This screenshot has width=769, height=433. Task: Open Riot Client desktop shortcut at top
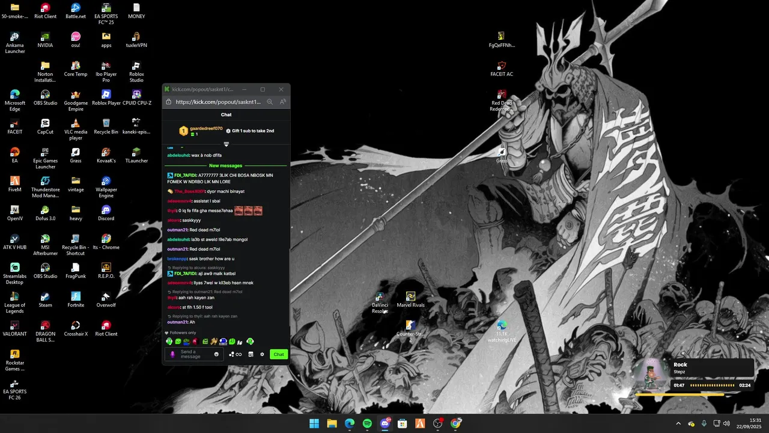45,11
